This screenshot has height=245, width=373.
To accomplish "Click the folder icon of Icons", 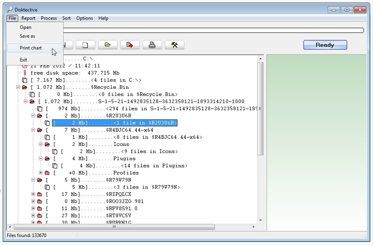I will click(47, 144).
